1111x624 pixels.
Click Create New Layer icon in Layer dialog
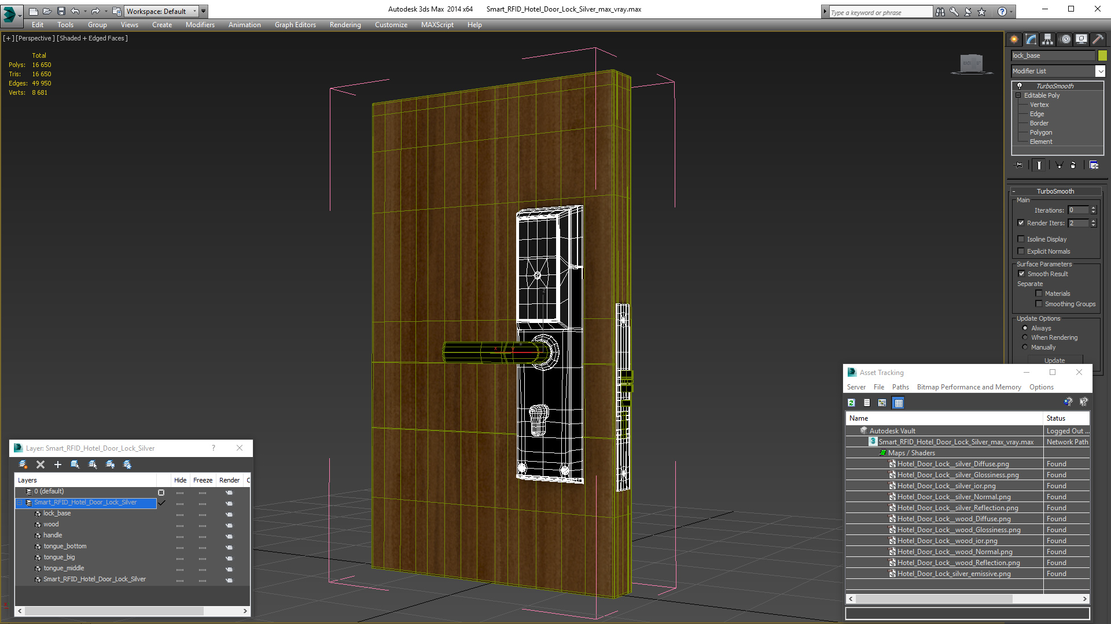(x=23, y=465)
